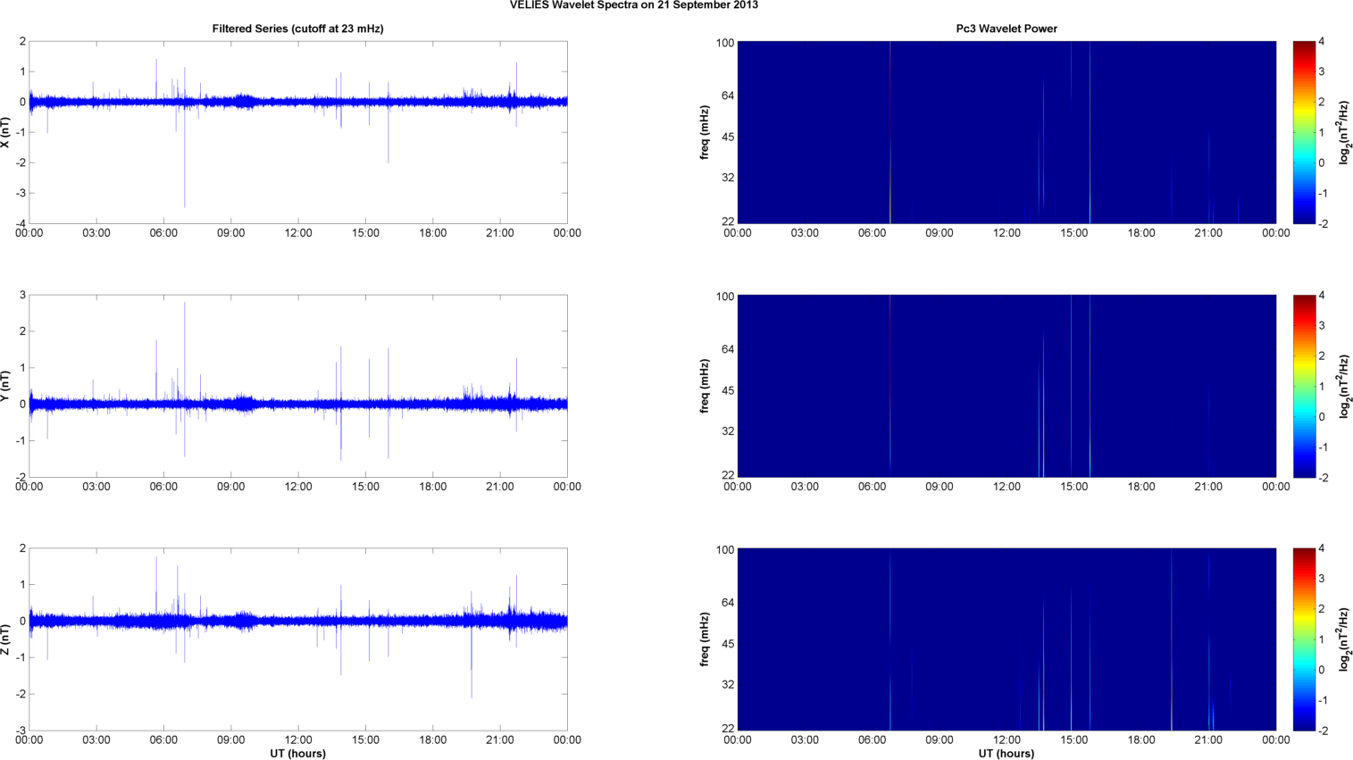
Task: Click the 'UT (hours)' label under the Z wavelet panel
Action: (x=1006, y=753)
